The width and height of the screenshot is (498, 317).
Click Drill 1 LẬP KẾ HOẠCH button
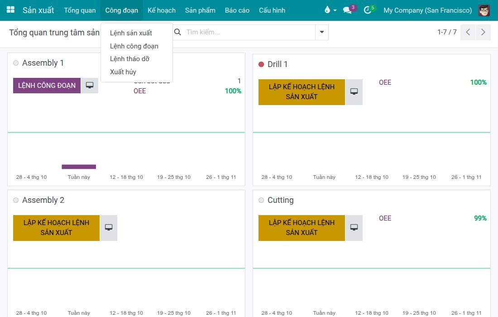pos(302,92)
